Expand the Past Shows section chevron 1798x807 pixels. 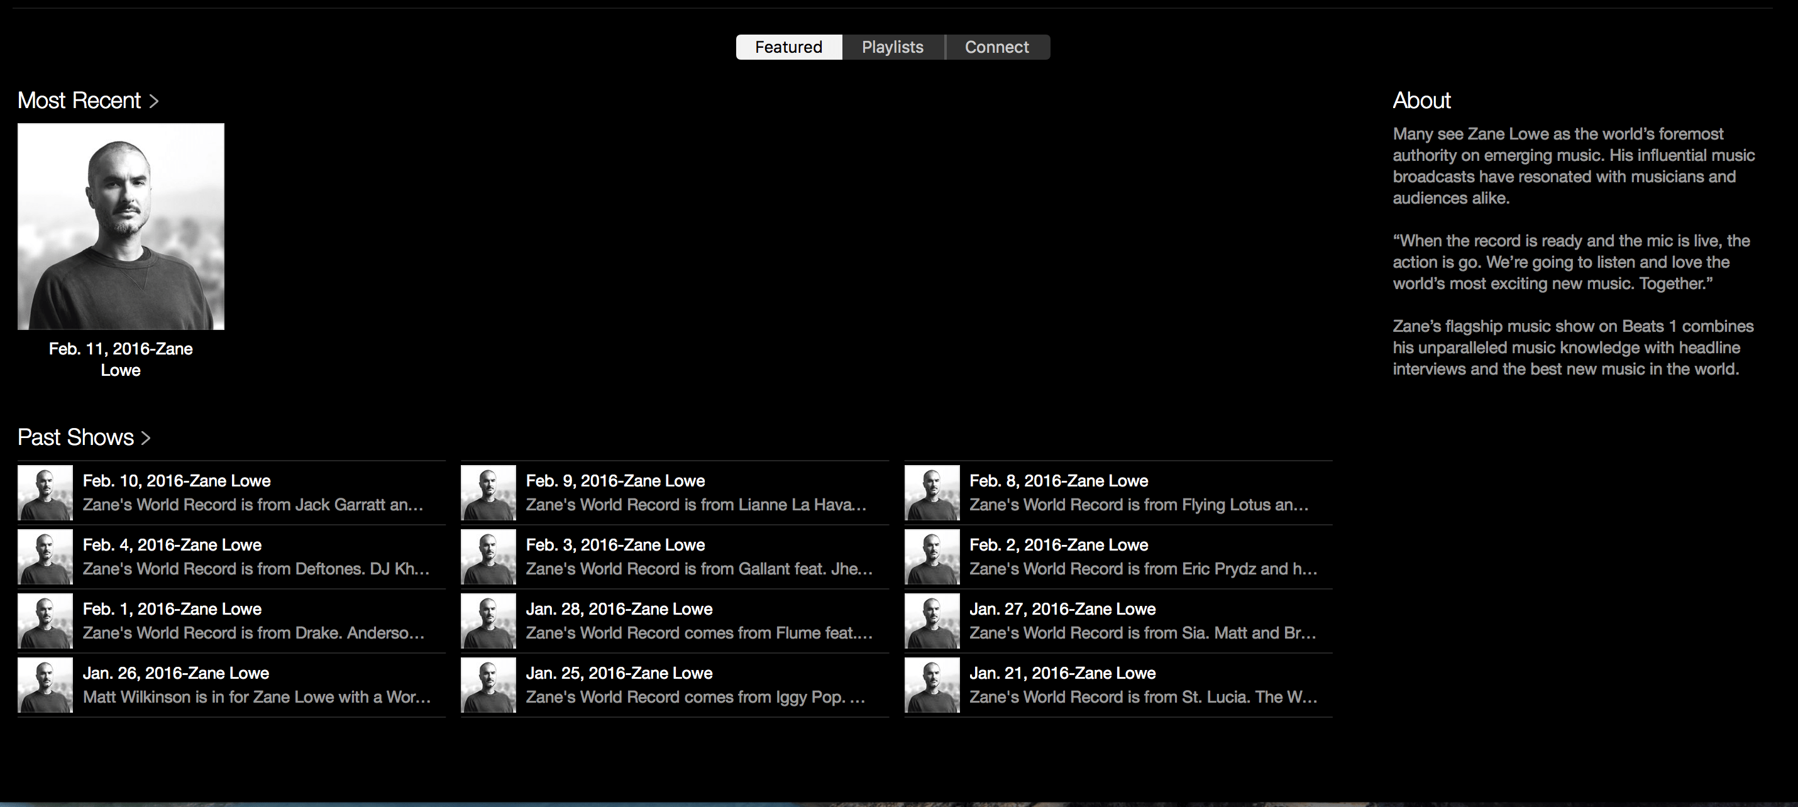point(146,437)
